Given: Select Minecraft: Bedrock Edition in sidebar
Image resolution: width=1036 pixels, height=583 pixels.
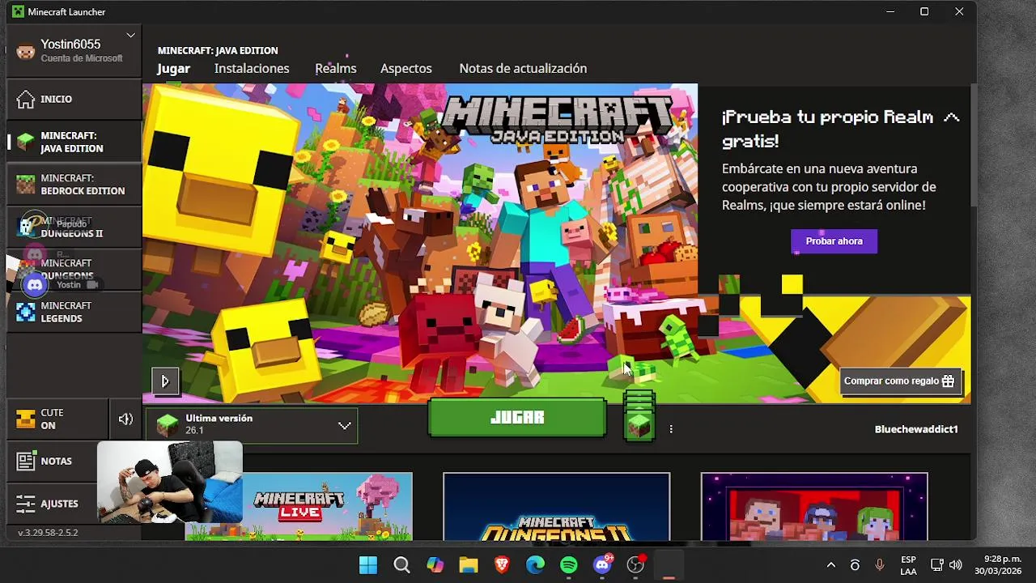Looking at the screenshot, I should click(x=74, y=185).
